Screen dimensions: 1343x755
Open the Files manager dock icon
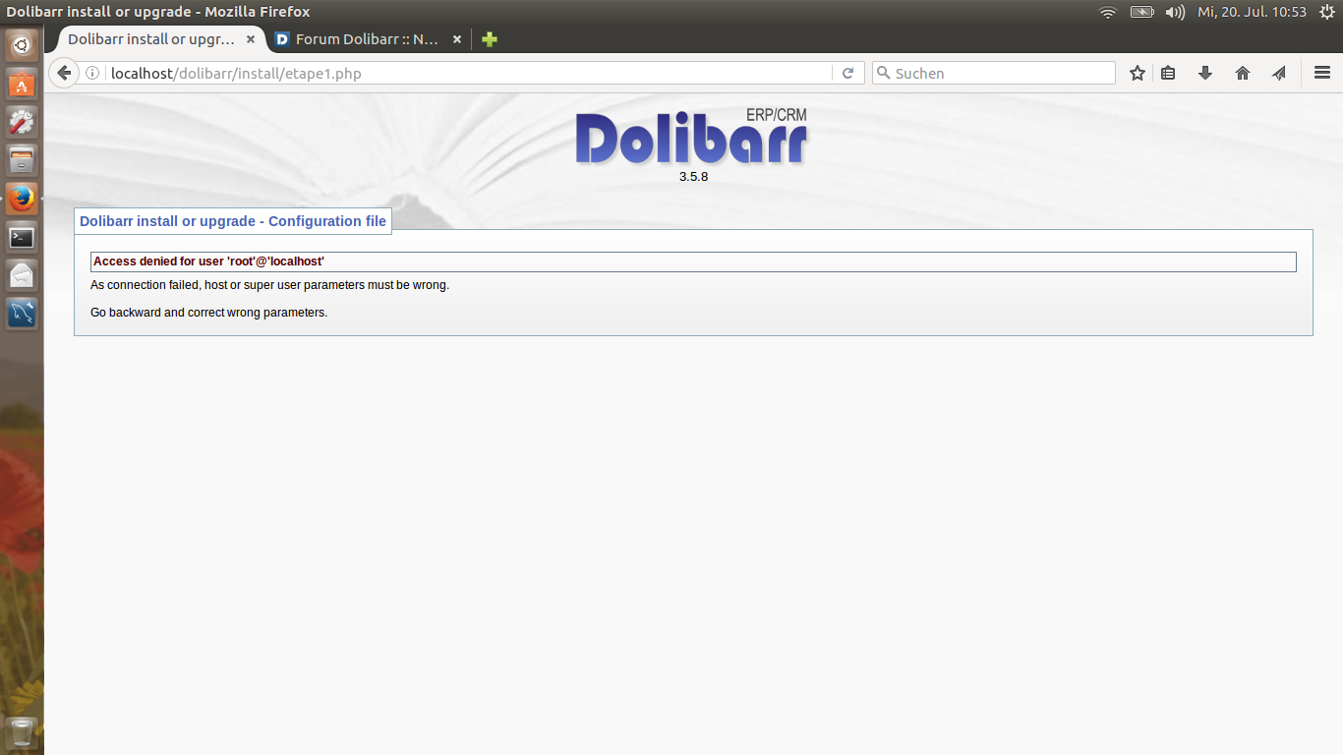click(x=22, y=160)
